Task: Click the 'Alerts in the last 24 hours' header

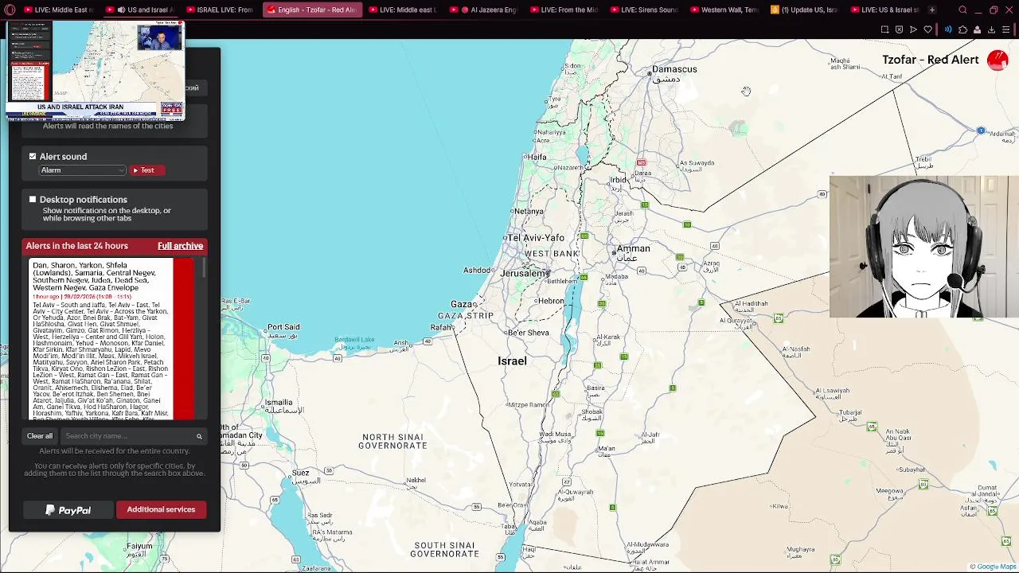Action: pos(76,246)
